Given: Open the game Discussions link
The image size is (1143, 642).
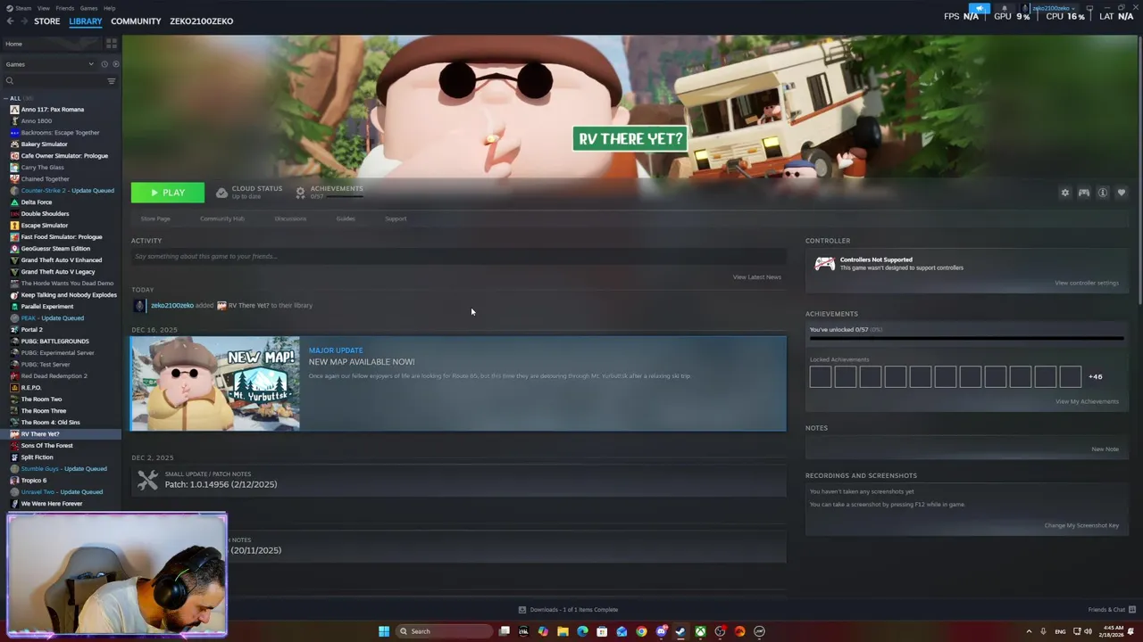Looking at the screenshot, I should coord(290,218).
